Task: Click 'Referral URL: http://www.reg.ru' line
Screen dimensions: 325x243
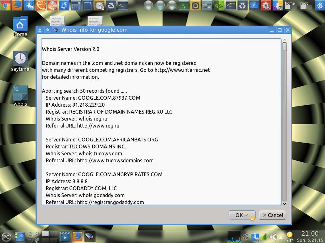Action: (83, 126)
